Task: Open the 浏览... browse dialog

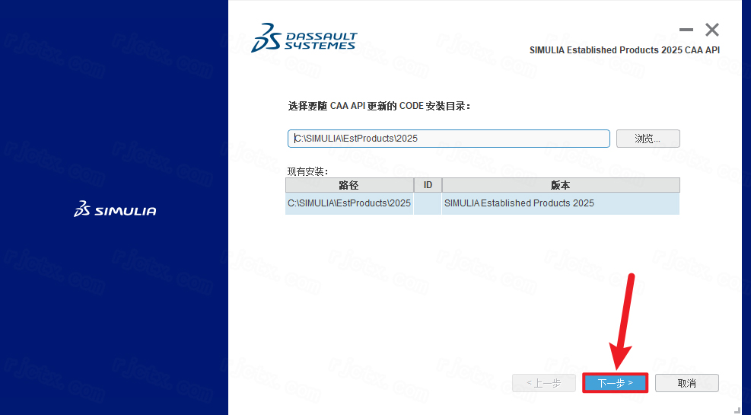Action: (648, 139)
